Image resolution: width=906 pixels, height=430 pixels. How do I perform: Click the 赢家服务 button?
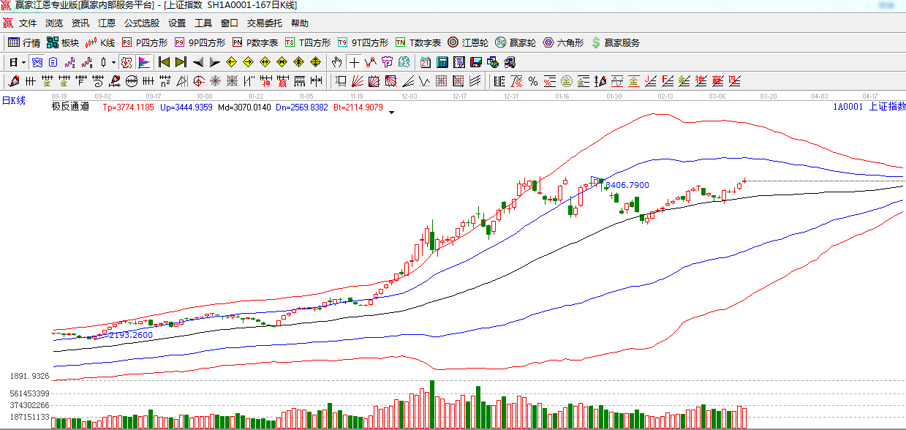(616, 43)
